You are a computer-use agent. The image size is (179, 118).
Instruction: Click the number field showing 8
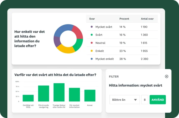tap(145, 100)
